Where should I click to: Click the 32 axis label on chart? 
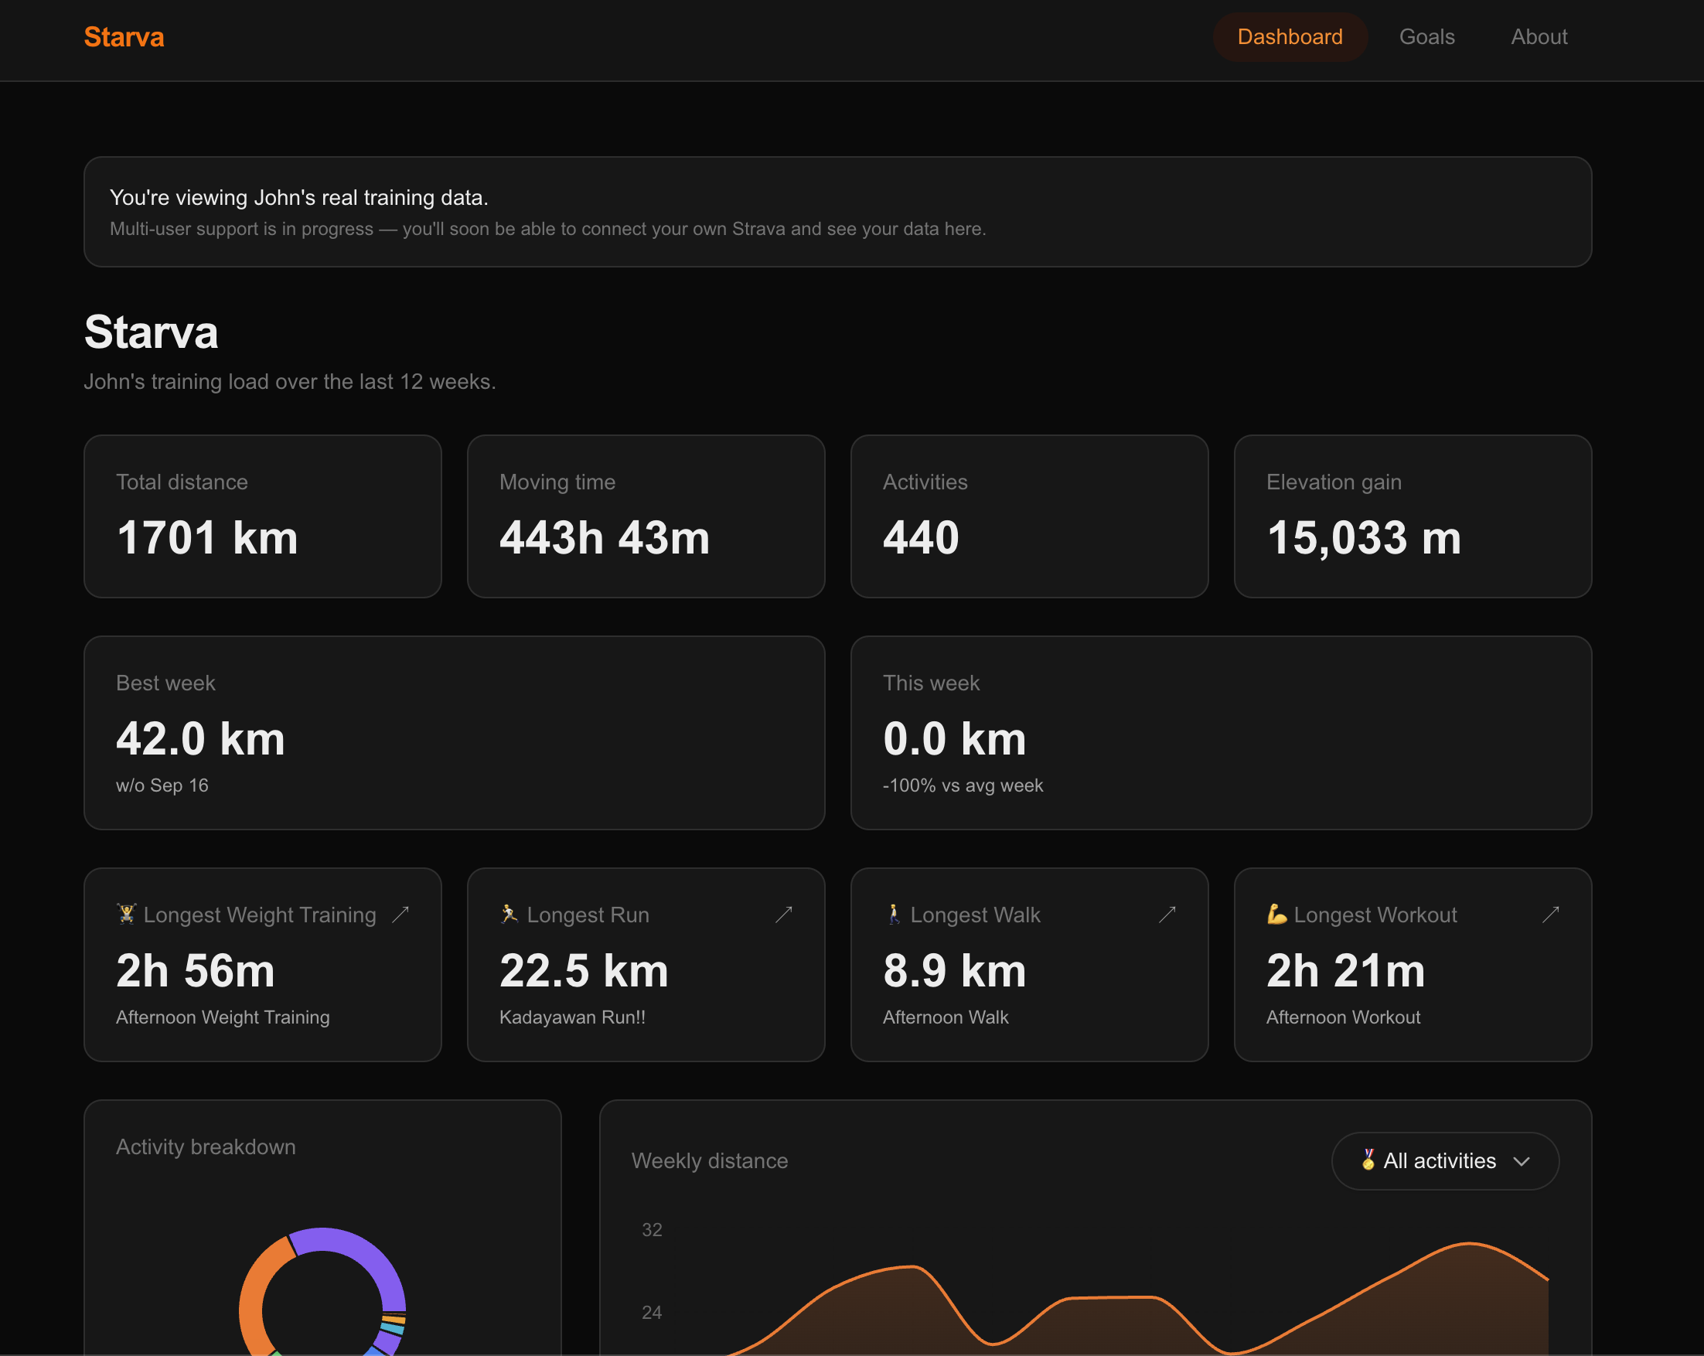(x=651, y=1229)
